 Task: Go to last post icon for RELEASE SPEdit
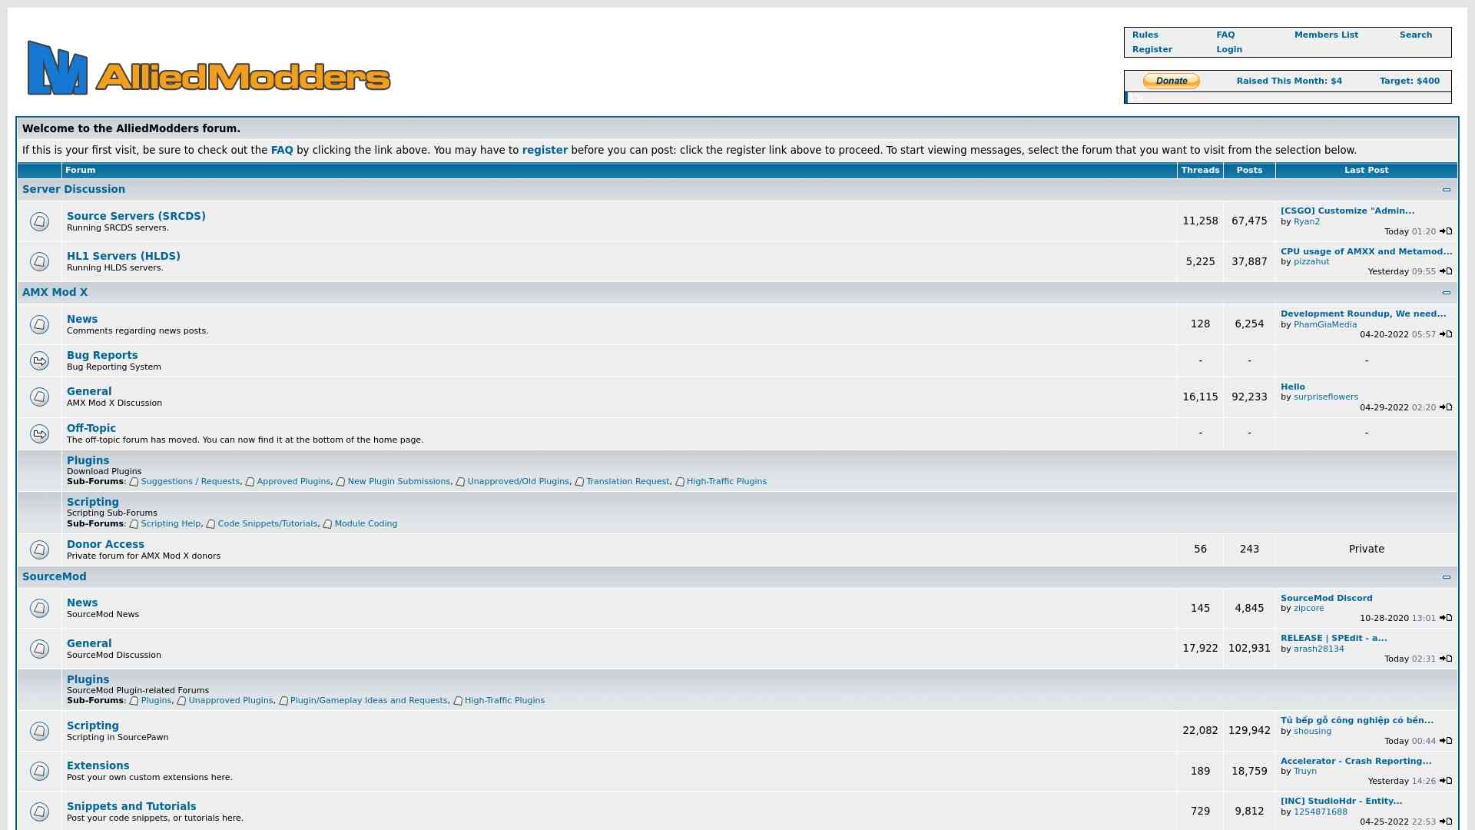tap(1446, 659)
